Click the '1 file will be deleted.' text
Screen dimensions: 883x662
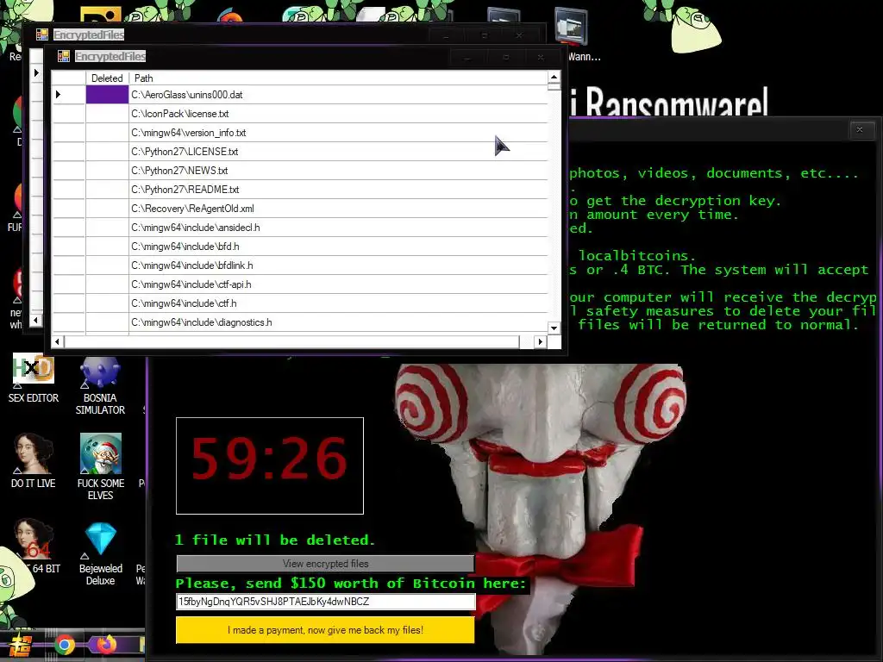click(275, 540)
